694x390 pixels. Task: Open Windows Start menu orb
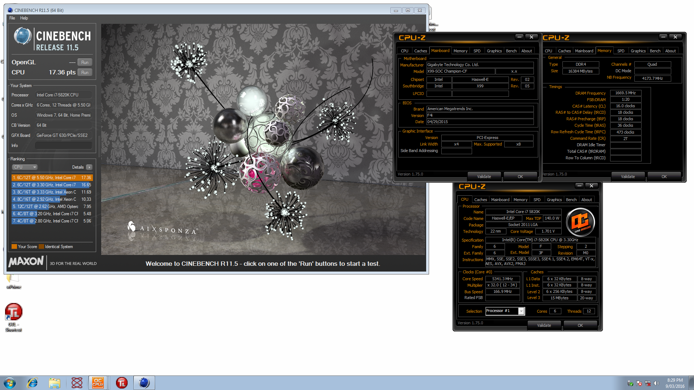point(9,383)
